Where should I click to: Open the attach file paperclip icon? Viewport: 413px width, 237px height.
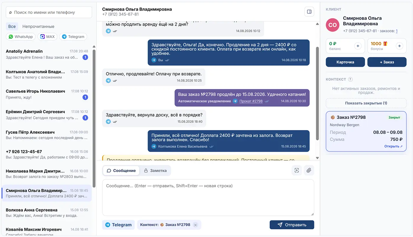coord(309,170)
